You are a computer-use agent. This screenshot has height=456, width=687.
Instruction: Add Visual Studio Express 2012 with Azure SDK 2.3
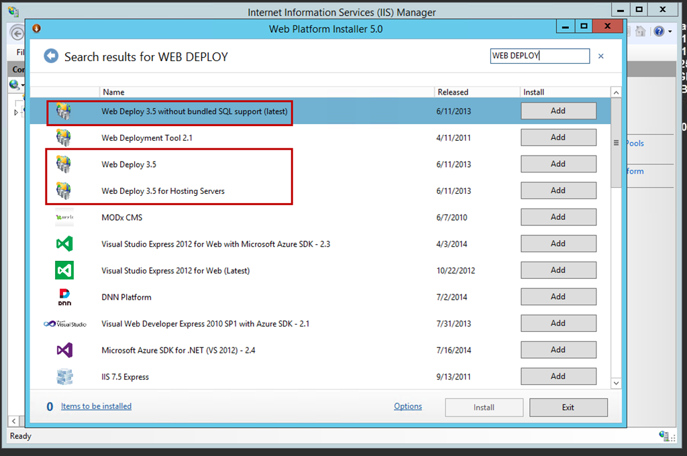click(x=558, y=243)
